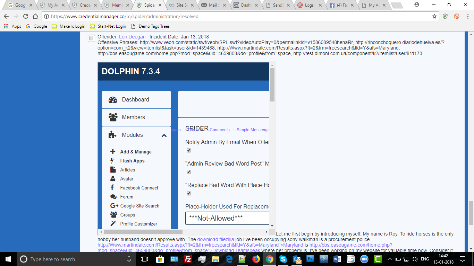
Task: Show hidden system tray icons chevron
Action: [390, 259]
